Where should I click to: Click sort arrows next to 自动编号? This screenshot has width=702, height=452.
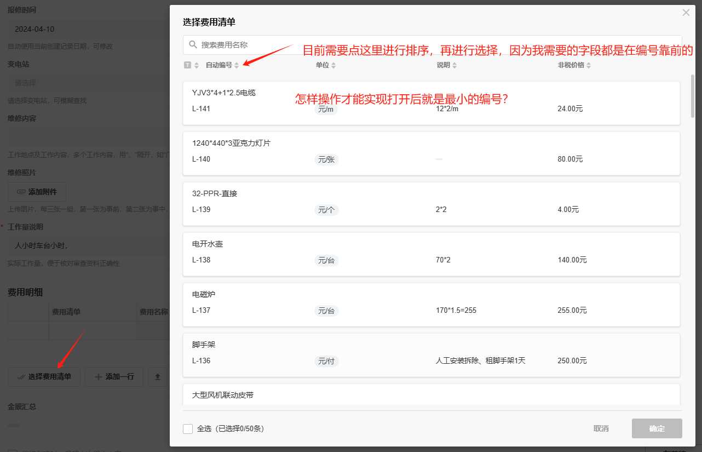coord(237,66)
